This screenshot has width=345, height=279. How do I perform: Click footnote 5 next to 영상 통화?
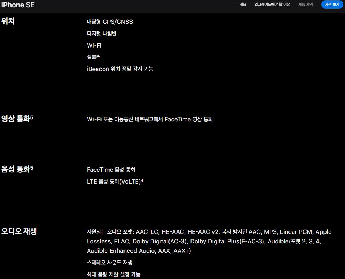(x=32, y=117)
